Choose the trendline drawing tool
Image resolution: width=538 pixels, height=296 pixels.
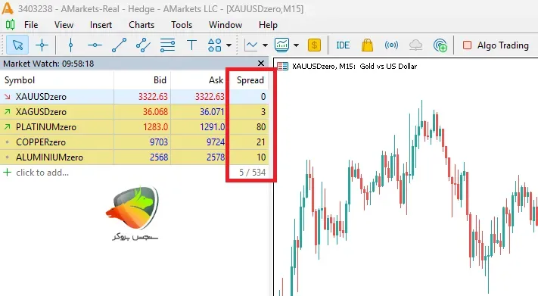click(119, 45)
